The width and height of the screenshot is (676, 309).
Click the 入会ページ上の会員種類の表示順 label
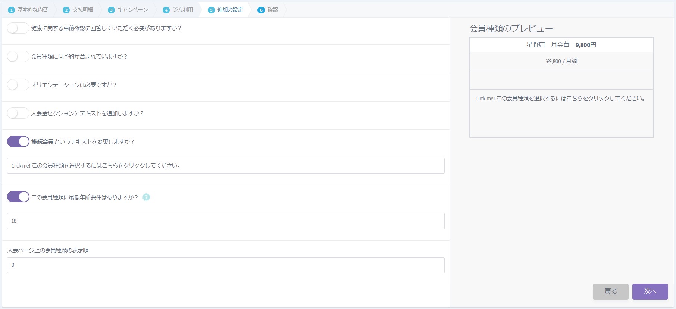click(x=48, y=250)
